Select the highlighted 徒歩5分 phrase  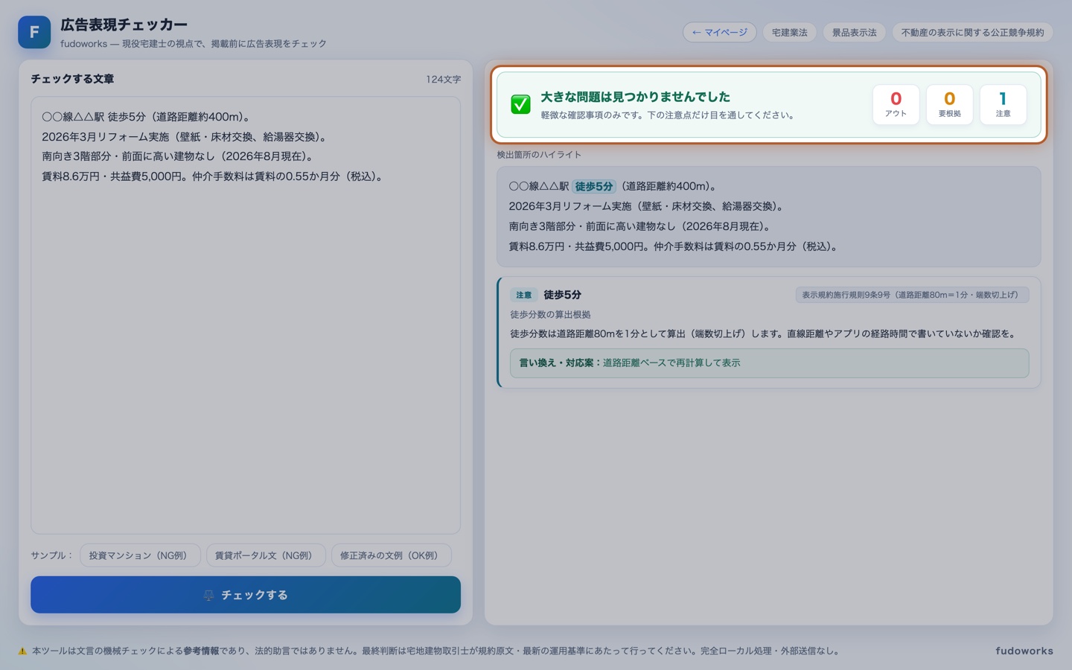point(594,186)
